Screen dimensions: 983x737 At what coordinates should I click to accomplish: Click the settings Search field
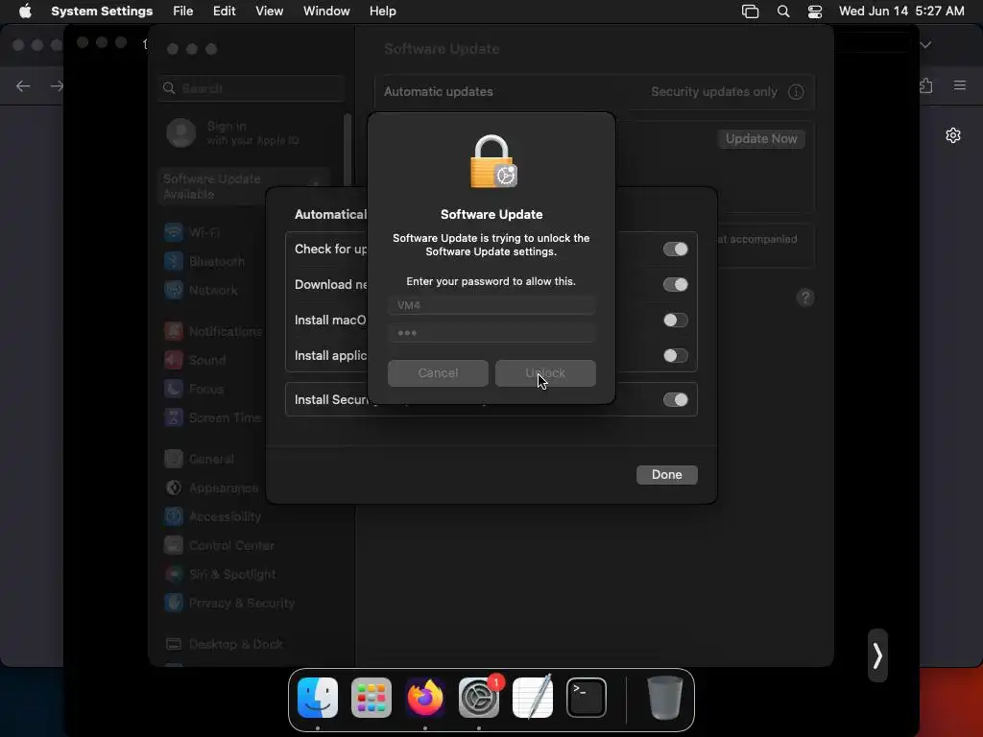click(x=252, y=88)
